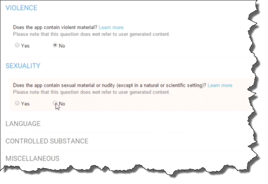Select Yes radio for violent material
The height and width of the screenshot is (184, 268).
pos(17,45)
